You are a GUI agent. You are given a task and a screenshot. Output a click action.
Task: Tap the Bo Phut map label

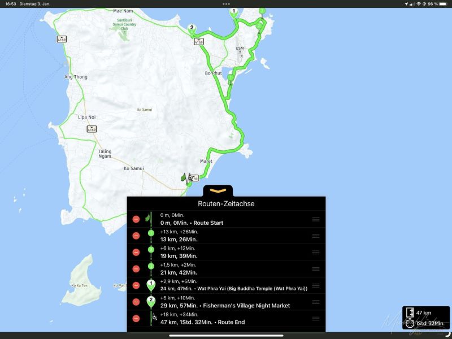pyautogui.click(x=213, y=74)
